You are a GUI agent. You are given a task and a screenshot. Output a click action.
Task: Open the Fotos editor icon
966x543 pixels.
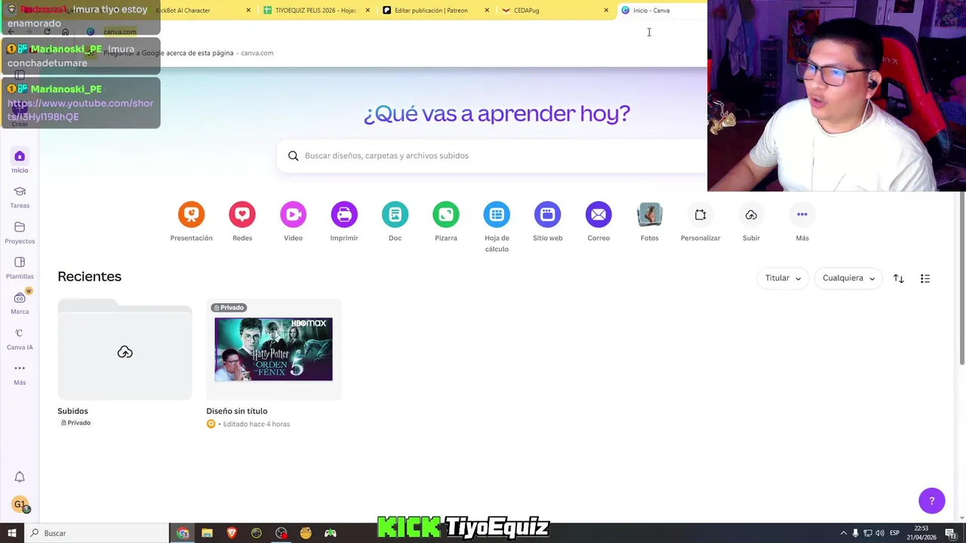pos(650,215)
